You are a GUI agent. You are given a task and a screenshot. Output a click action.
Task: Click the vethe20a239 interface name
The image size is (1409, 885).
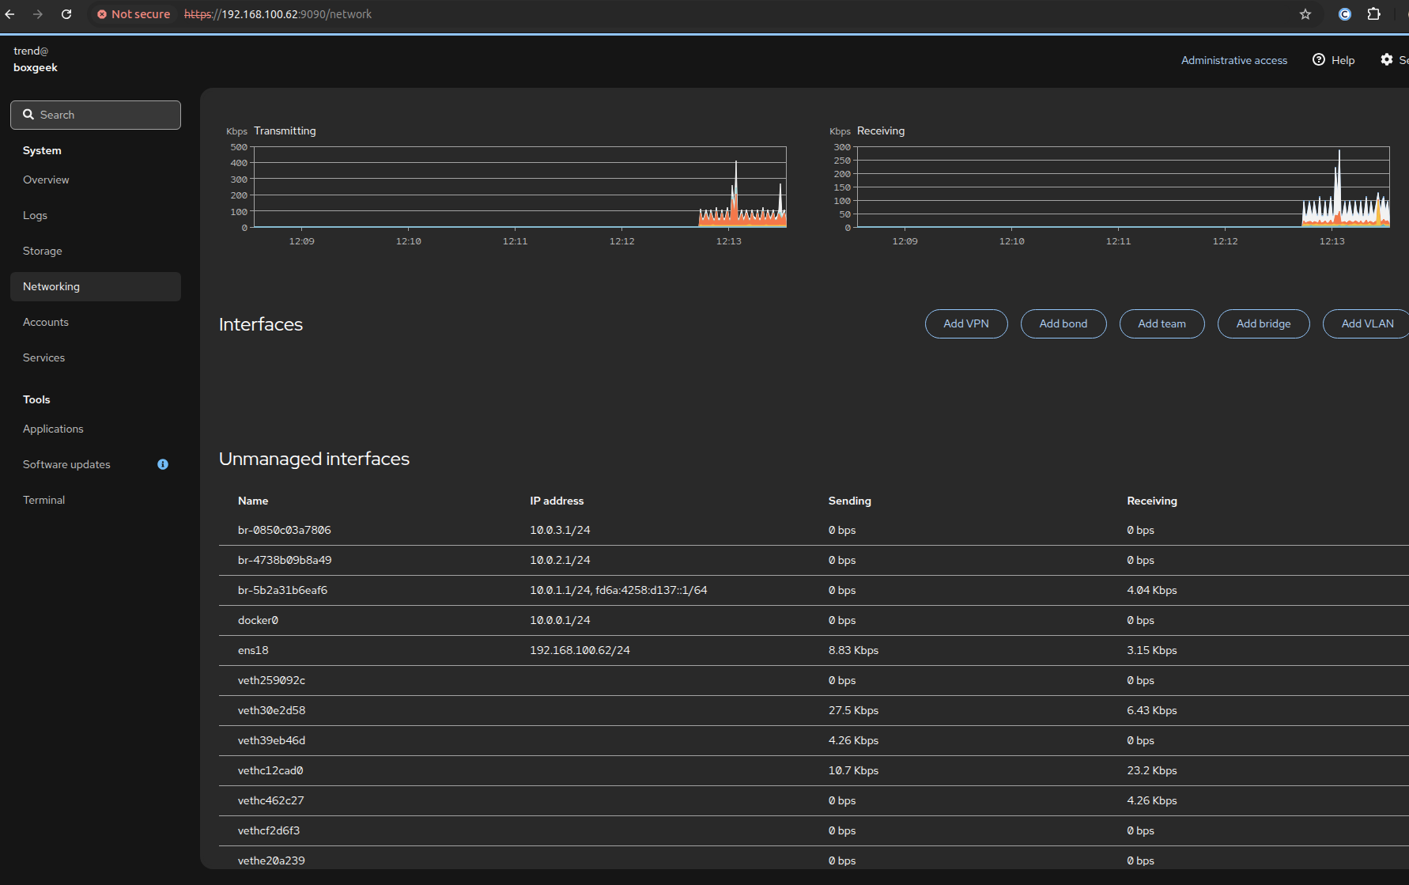coord(271,860)
